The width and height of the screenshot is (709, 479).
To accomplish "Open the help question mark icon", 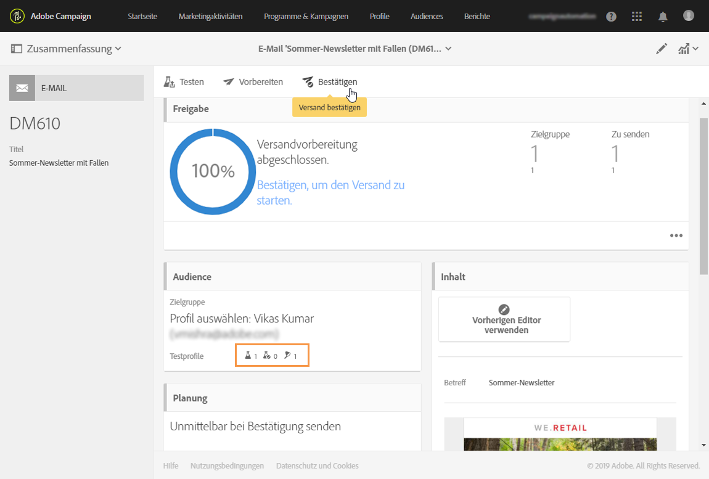I will point(612,17).
